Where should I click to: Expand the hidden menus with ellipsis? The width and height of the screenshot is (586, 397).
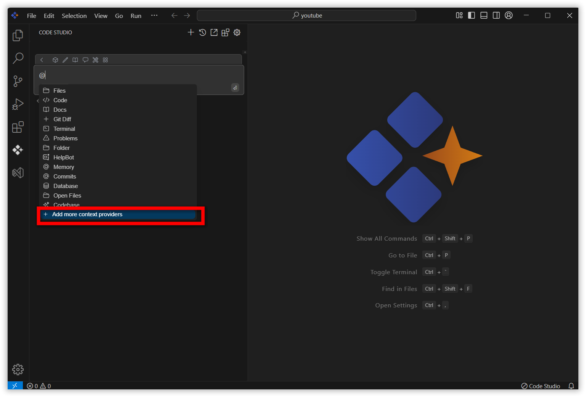(154, 16)
